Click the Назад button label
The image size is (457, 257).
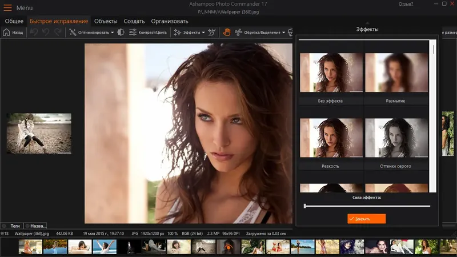18,33
